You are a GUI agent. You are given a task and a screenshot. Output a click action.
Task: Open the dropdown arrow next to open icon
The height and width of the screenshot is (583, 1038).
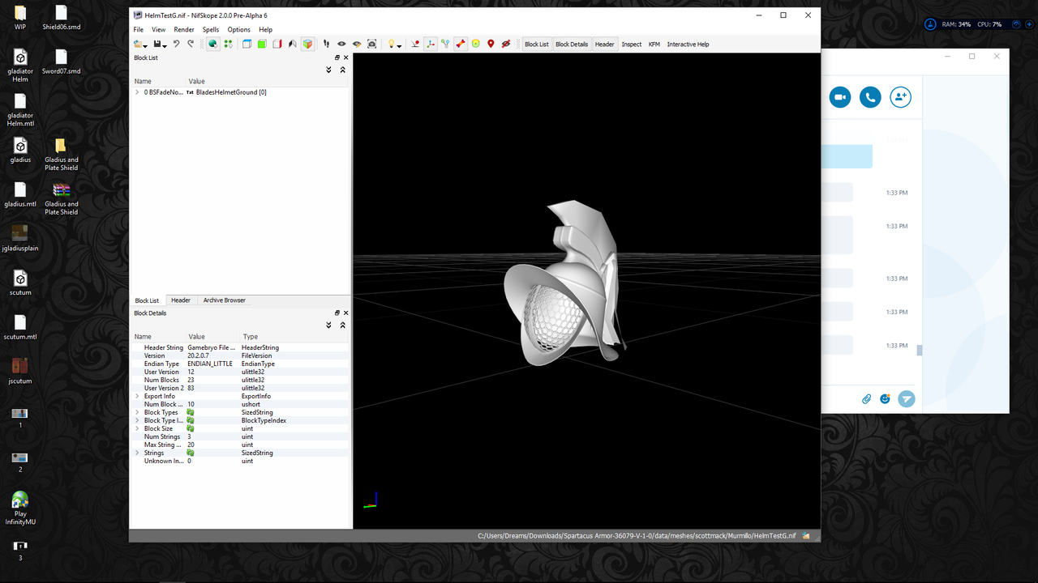point(145,46)
